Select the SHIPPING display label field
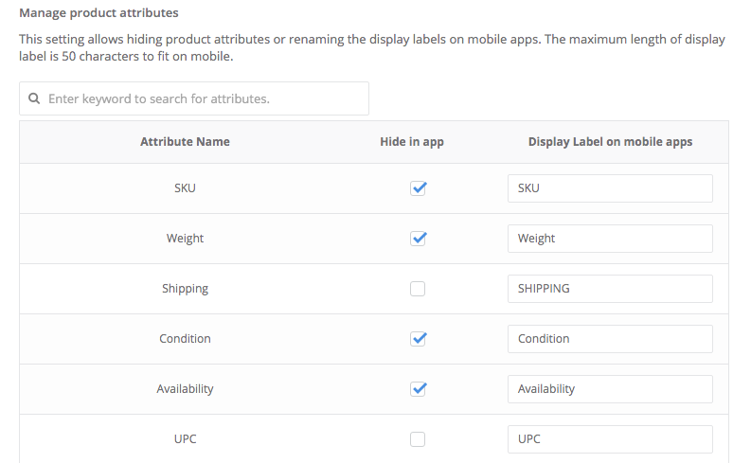The image size is (751, 463). [610, 288]
